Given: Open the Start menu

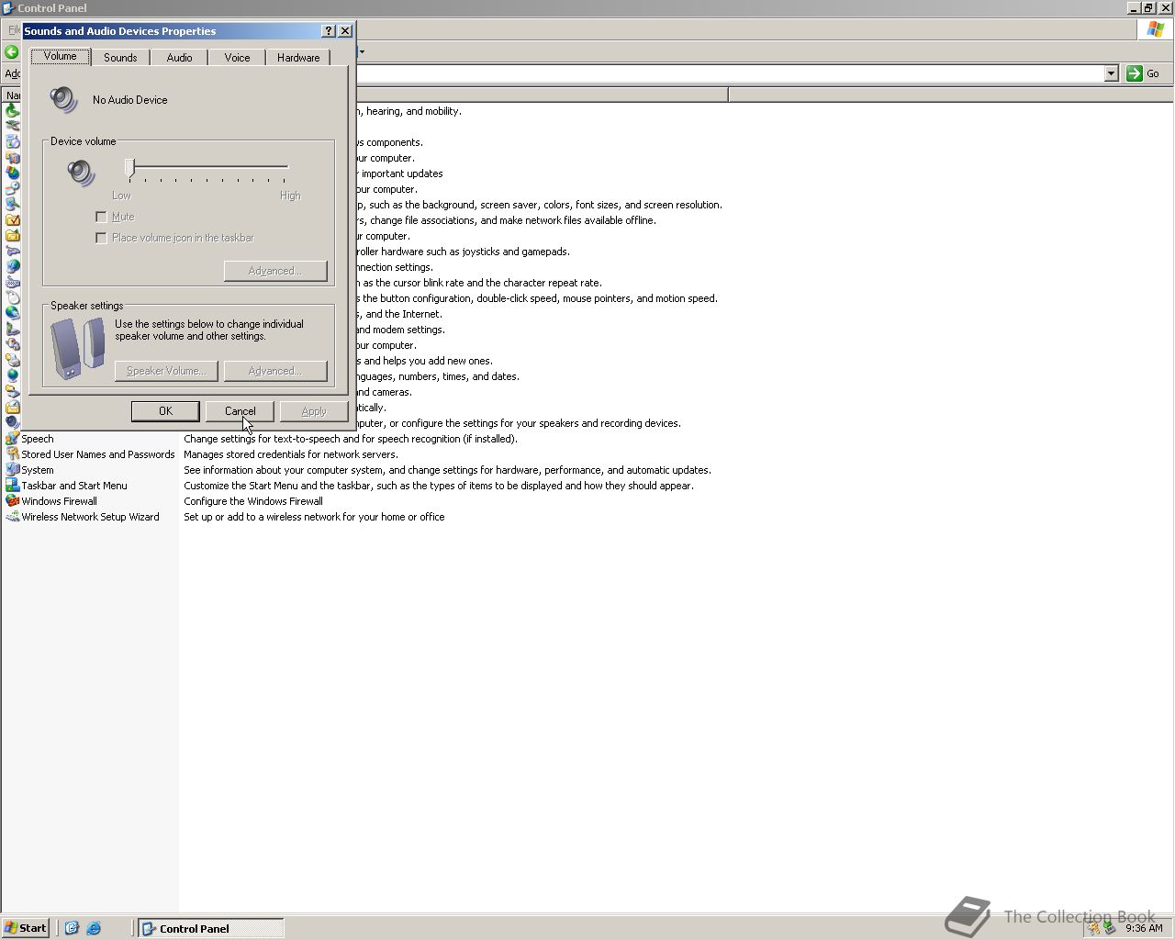Looking at the screenshot, I should [x=26, y=928].
